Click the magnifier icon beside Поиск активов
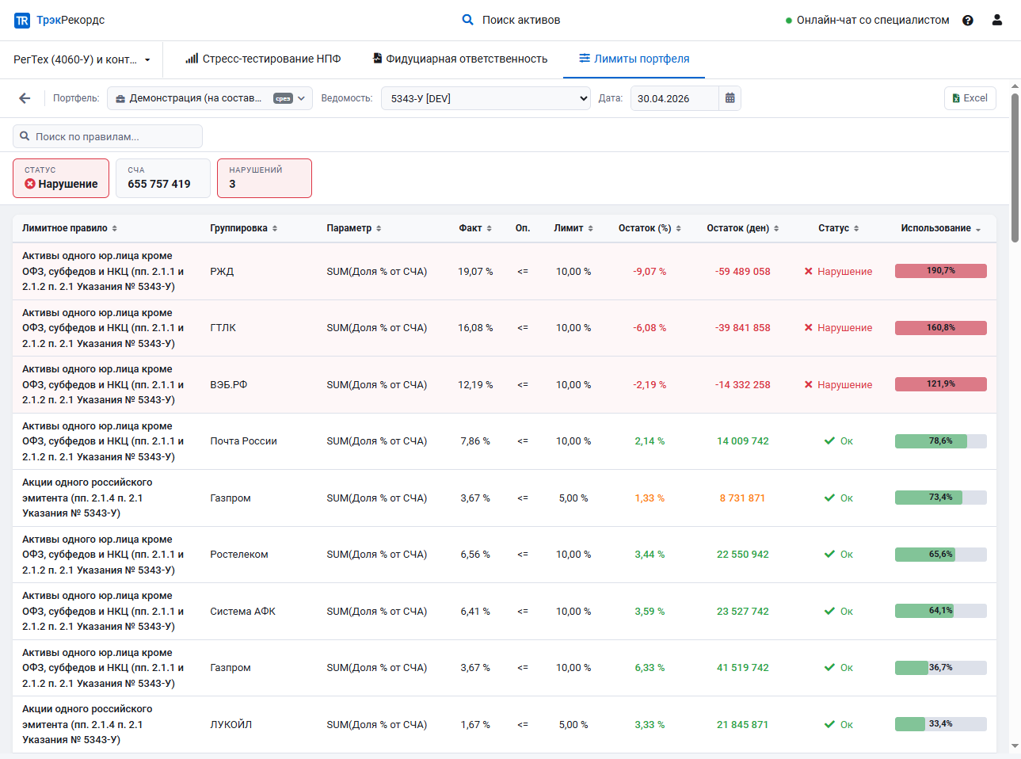This screenshot has width=1021, height=759. (x=468, y=20)
